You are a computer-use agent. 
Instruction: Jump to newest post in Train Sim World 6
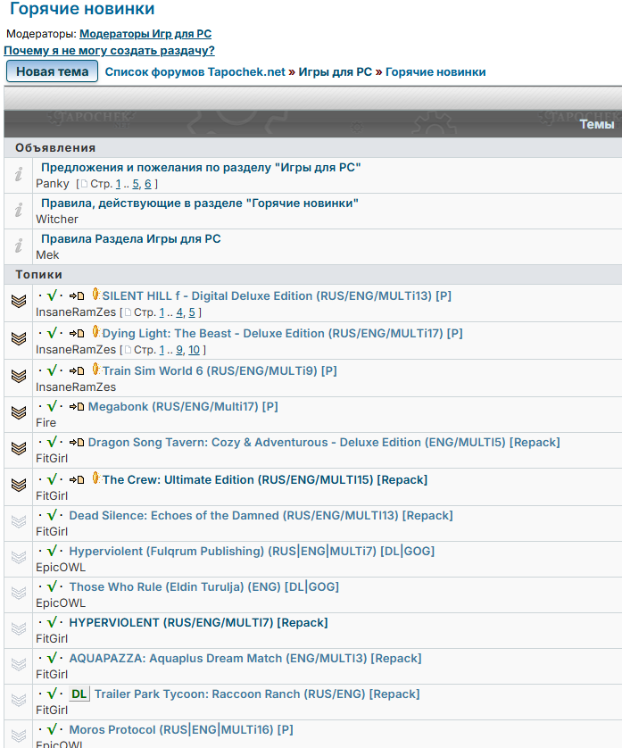pos(77,370)
